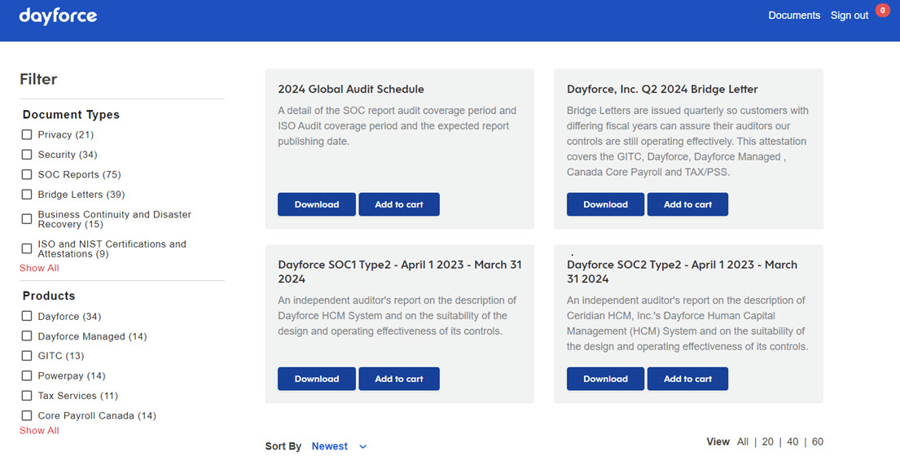
Task: Add Q2 2024 Bridge Letter to cart
Action: (687, 204)
